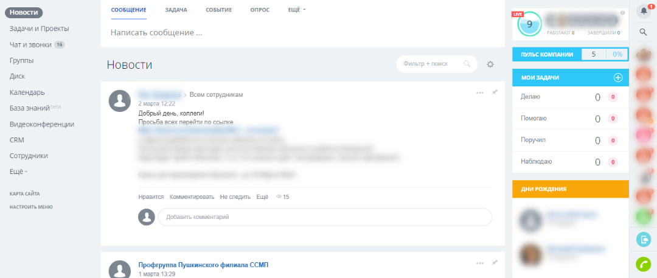This screenshot has width=657, height=278.
Task: Unfollow post with Не следить
Action: (x=235, y=196)
